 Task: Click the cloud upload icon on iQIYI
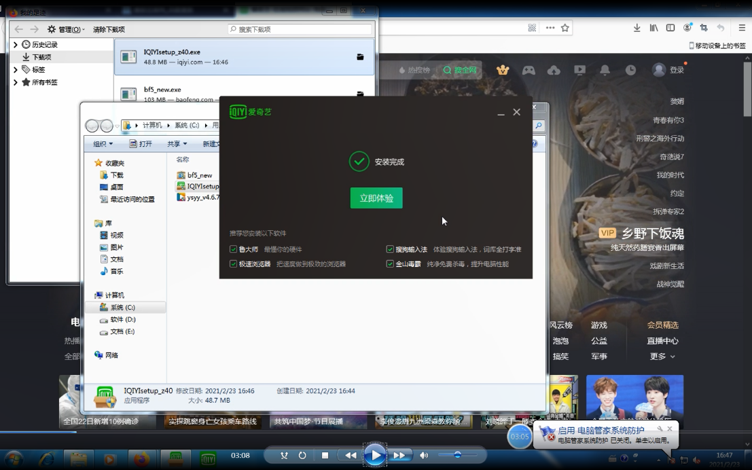click(554, 70)
